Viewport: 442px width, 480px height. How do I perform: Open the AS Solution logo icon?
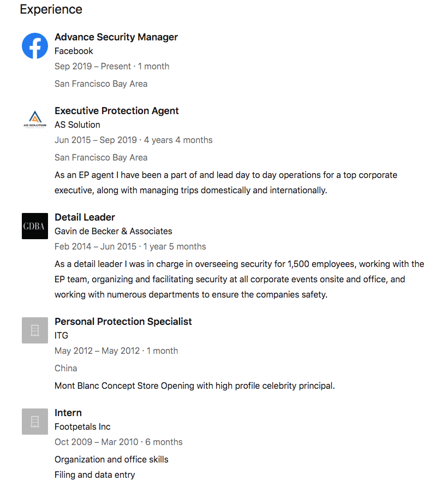tap(35, 120)
